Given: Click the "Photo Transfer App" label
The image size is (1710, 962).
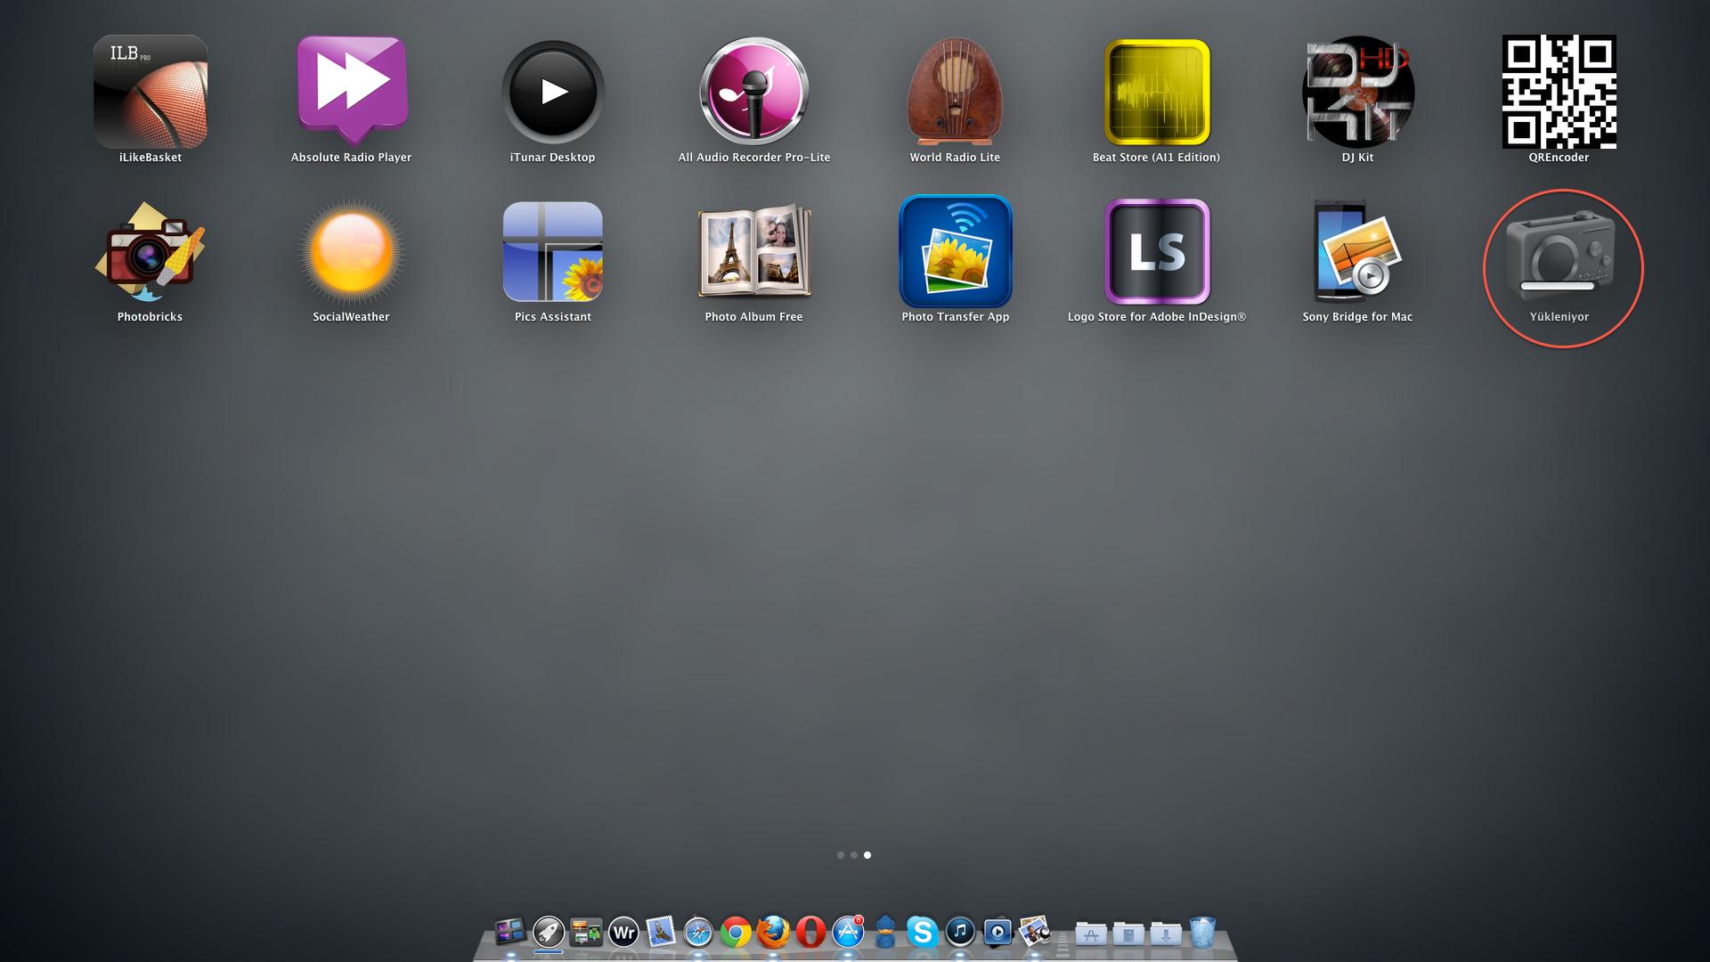Looking at the screenshot, I should [956, 317].
